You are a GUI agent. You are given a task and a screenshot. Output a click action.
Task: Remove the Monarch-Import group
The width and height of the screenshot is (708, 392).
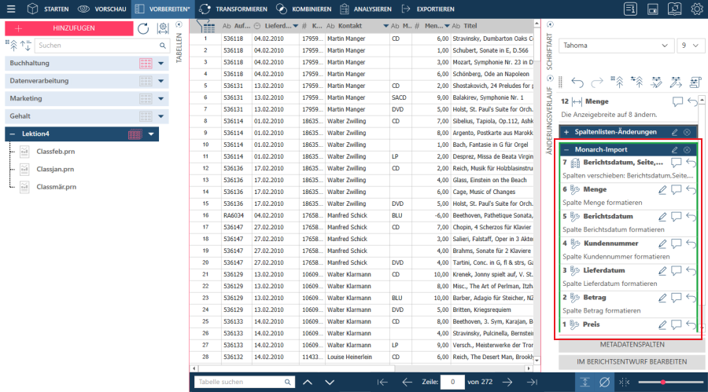click(x=687, y=150)
